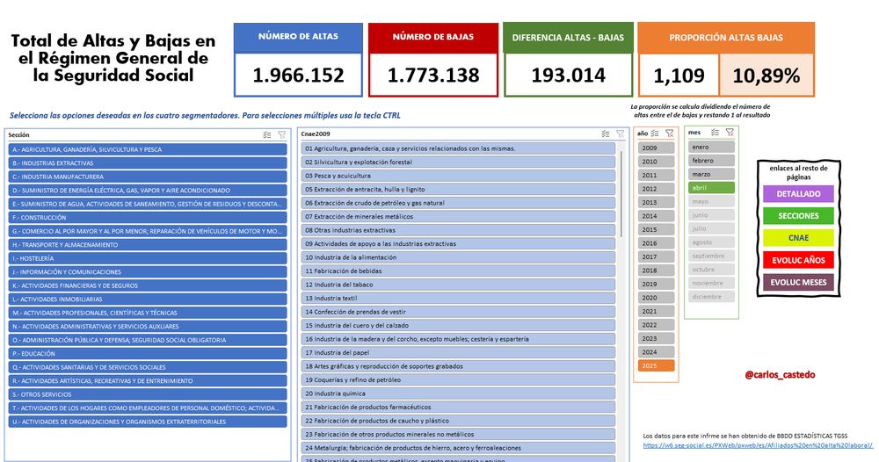Select month marzo in mes slicer
Viewport: 879px width, 462px height.
click(711, 174)
